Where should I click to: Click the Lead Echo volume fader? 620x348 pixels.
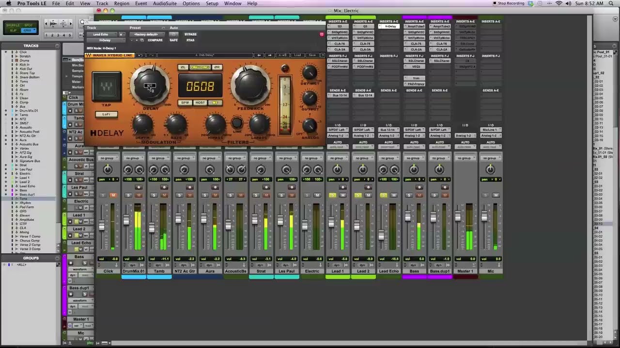(382, 235)
